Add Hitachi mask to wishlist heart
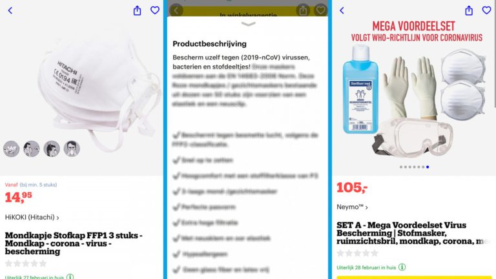Image resolution: width=496 pixels, height=279 pixels. [155, 10]
